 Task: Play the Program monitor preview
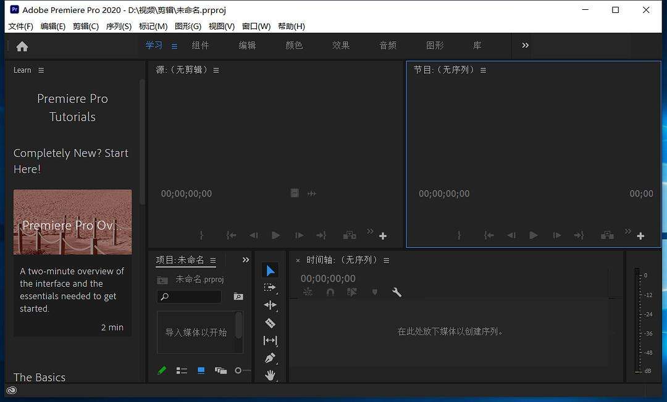pos(533,235)
